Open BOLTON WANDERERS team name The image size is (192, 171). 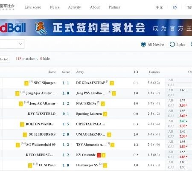[x=40, y=124]
